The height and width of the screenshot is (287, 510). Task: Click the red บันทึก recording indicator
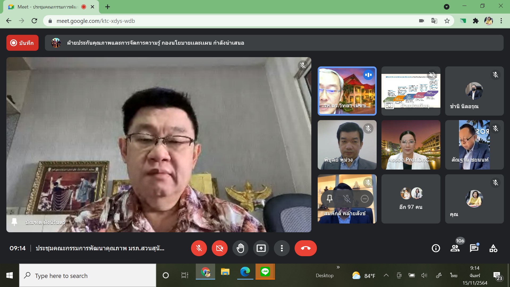point(22,43)
